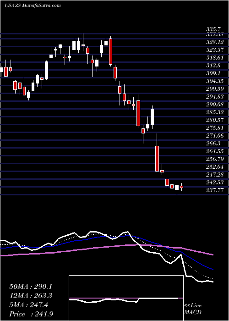The height and width of the screenshot is (321, 229).
Task: Select the 242.53 price level label
Action: point(216,182)
